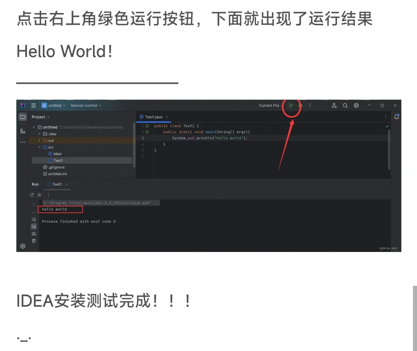The width and height of the screenshot is (417, 351).
Task: Open Run panel more options dots
Action: point(48,195)
